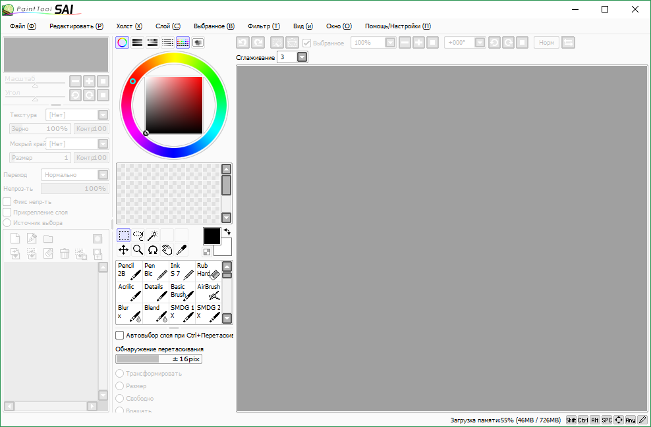Open the Слой menu
The image size is (651, 427).
168,26
